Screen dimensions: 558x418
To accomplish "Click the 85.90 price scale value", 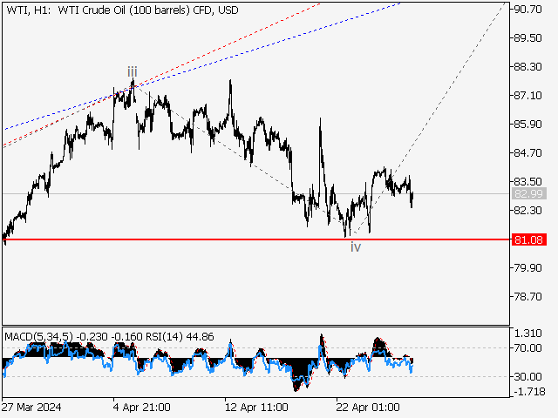I will (527, 125).
